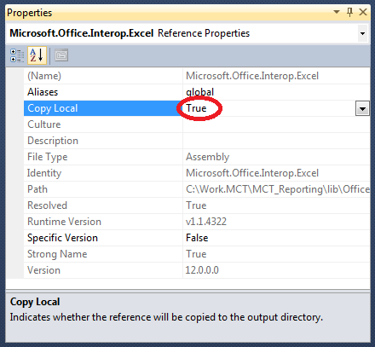Click the (Name) value Microsoft.Office.Interop.Excel
The image size is (375, 347).
click(252, 76)
